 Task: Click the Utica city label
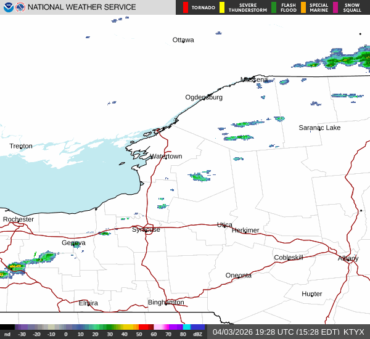point(224,224)
